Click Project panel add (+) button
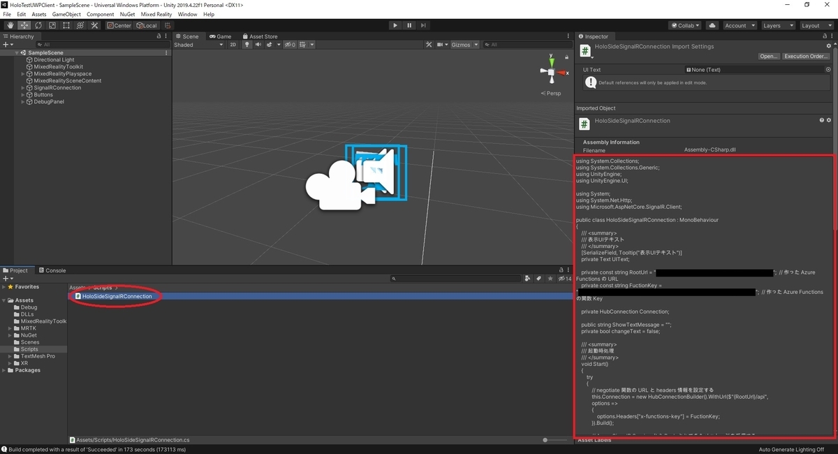 [x=6, y=279]
